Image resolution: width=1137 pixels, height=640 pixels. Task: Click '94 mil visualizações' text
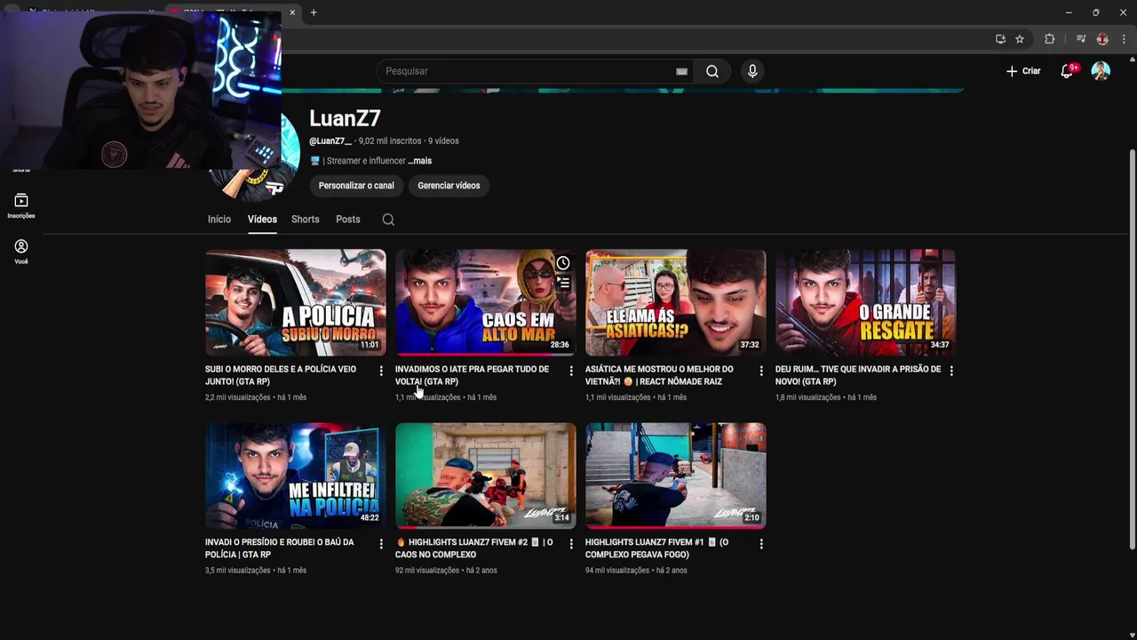click(x=617, y=571)
